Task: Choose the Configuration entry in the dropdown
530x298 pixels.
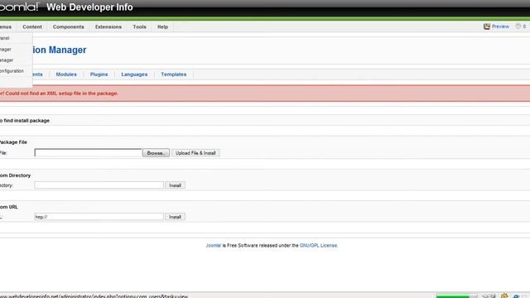Action: 12,71
